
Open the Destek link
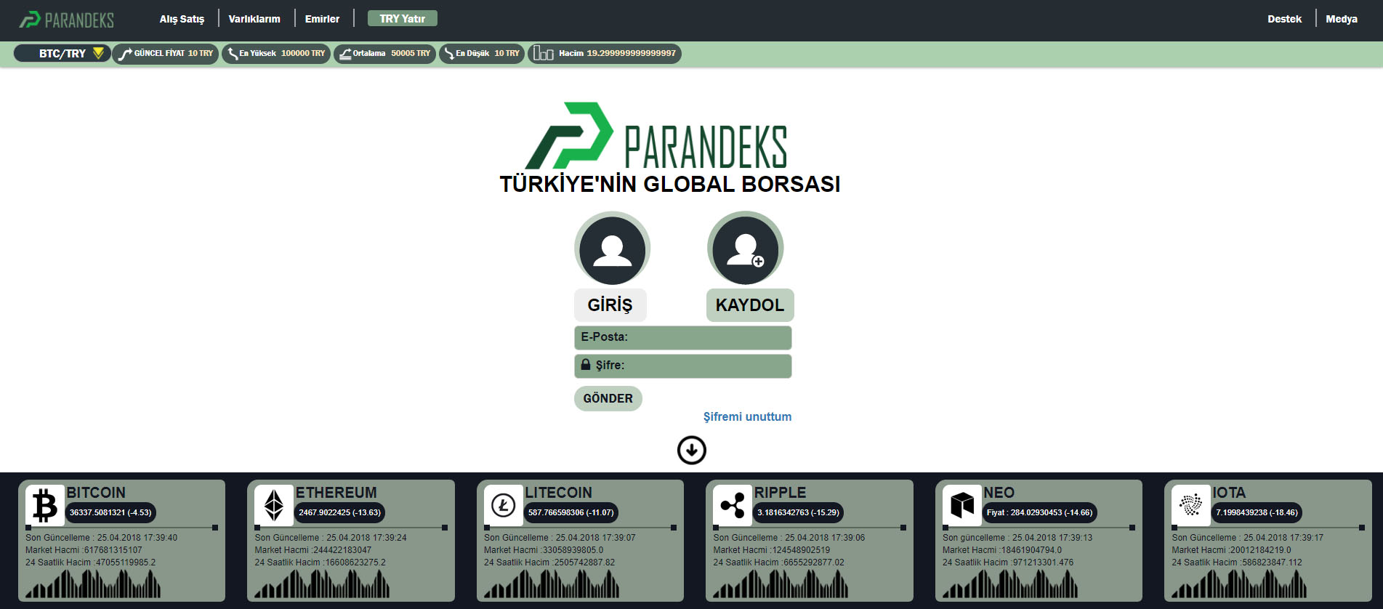pos(1284,19)
